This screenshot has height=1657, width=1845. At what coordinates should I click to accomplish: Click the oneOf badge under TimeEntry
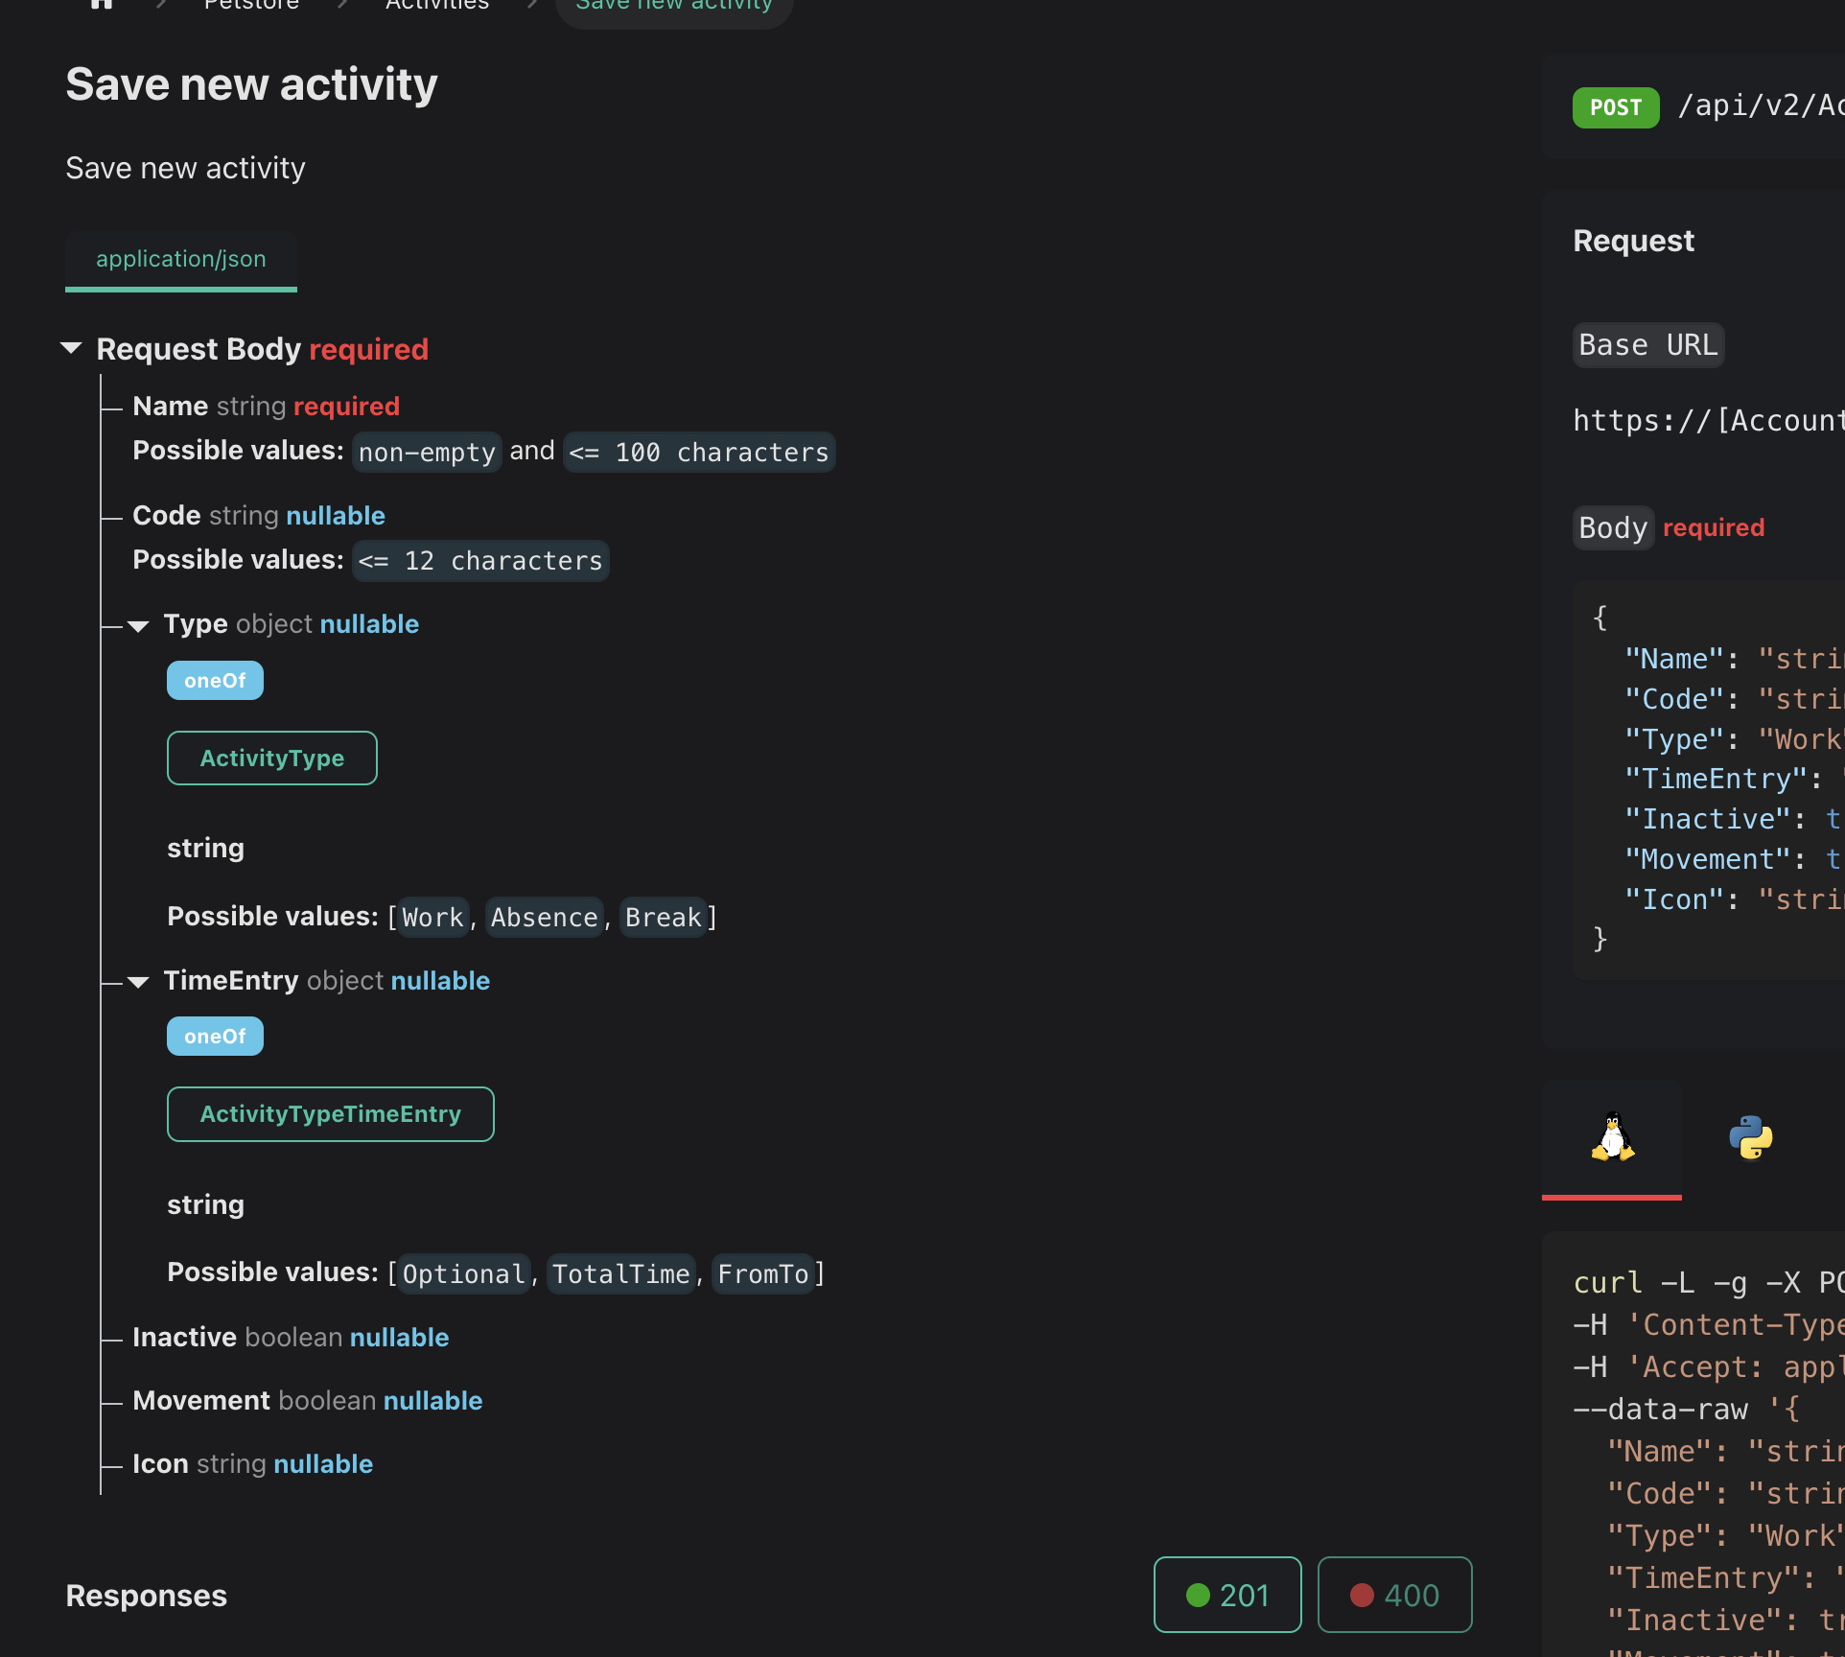click(215, 1036)
